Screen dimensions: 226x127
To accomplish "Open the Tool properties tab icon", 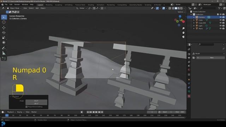I will [x=189, y=49].
